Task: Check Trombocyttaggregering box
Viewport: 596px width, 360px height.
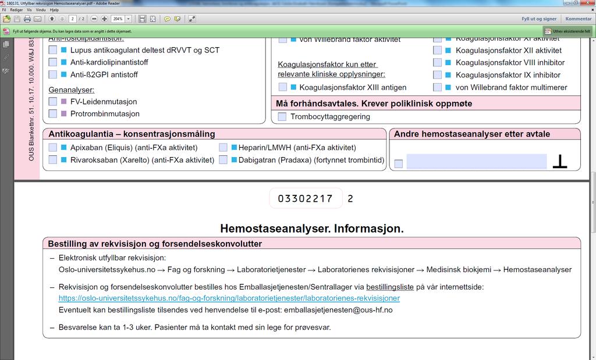Action: pos(282,116)
